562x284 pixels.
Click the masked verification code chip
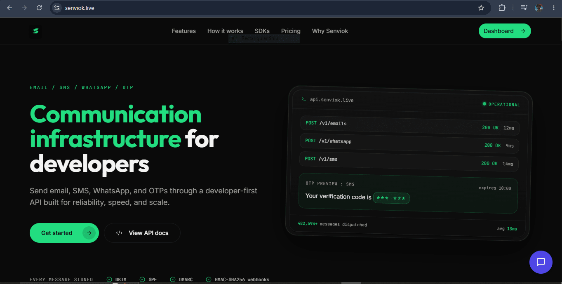click(x=391, y=198)
